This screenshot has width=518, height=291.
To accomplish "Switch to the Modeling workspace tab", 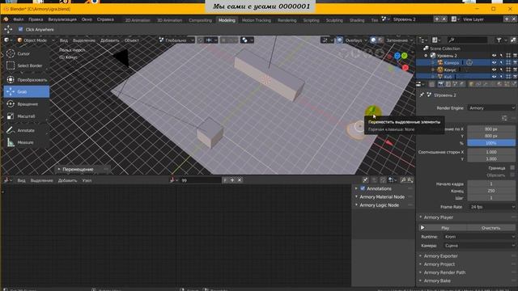I will click(227, 20).
